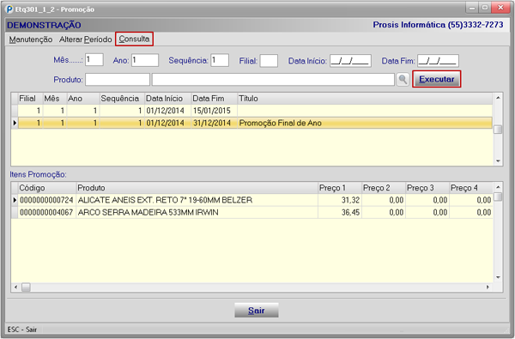Click the items horizontal scroll-right arrow
This screenshot has height=339, width=515.
[488, 288]
